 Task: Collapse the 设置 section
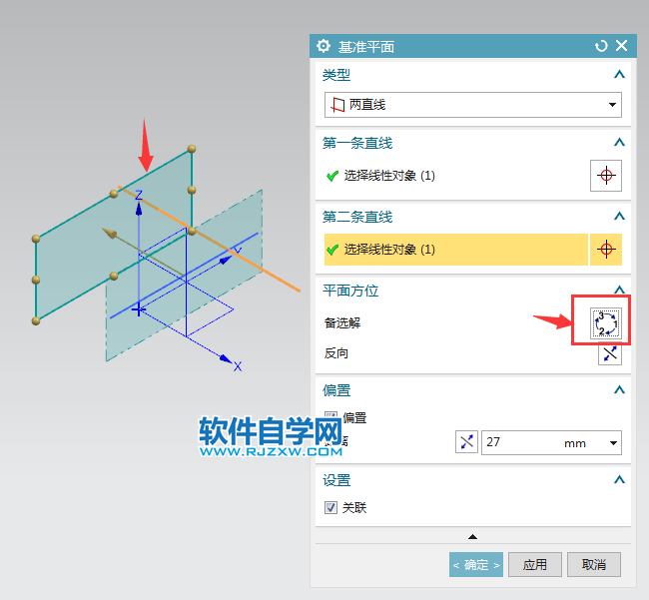point(619,479)
